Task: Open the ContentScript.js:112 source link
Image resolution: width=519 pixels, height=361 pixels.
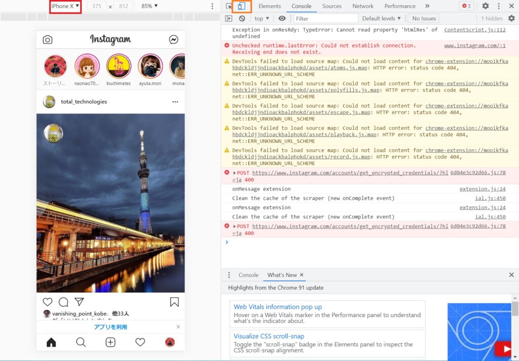Action: [474, 30]
